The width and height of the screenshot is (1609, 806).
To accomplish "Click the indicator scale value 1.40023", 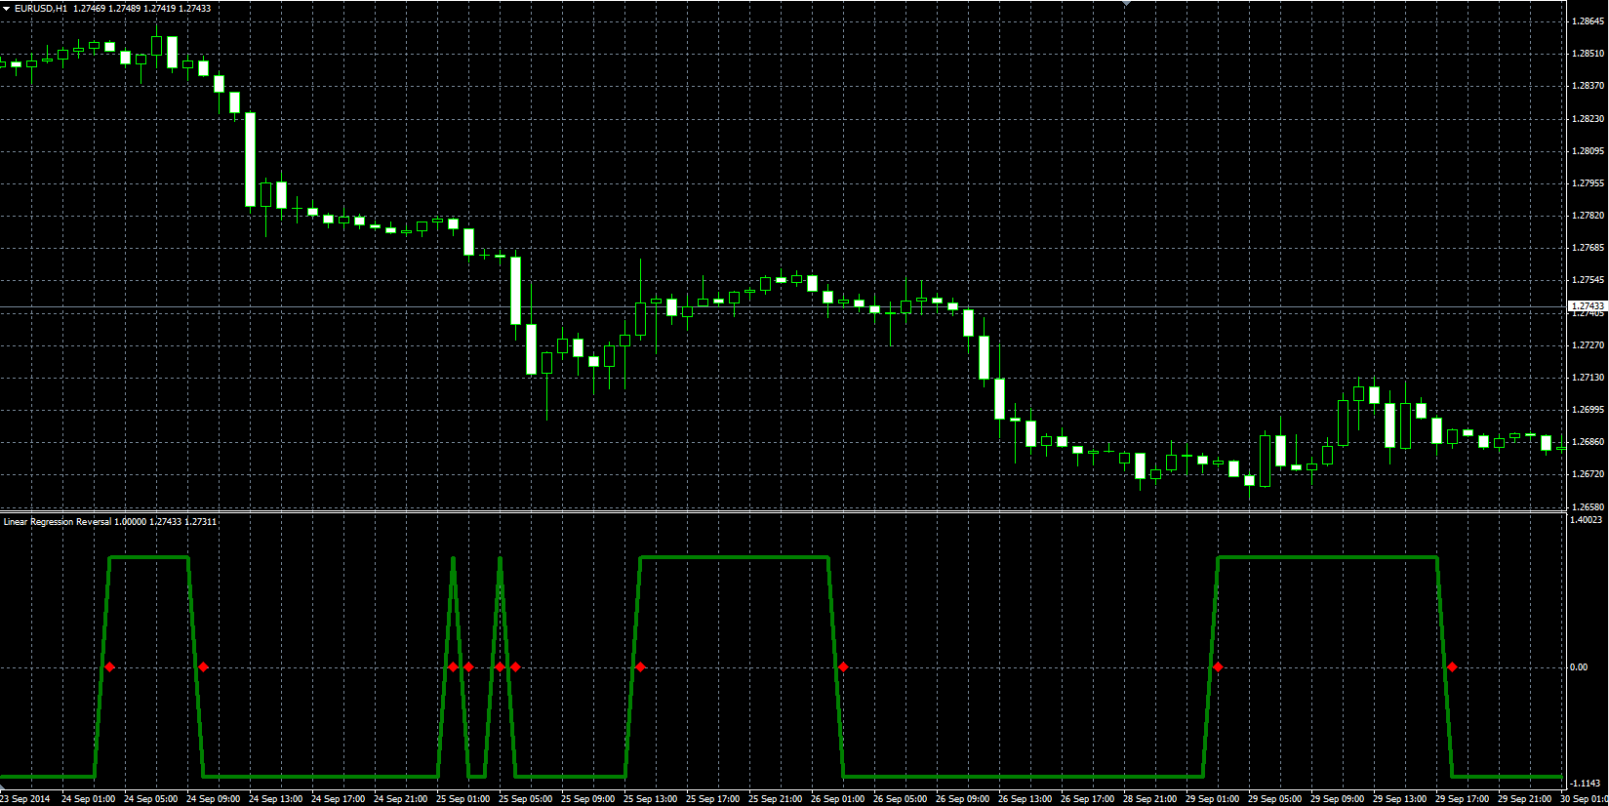I will click(1587, 520).
